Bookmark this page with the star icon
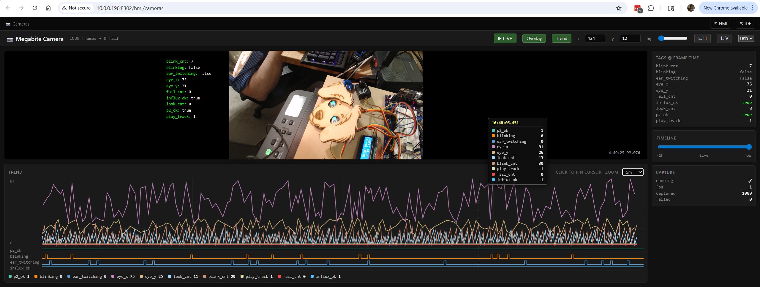Viewport: 760px width, 287px height. click(619, 8)
